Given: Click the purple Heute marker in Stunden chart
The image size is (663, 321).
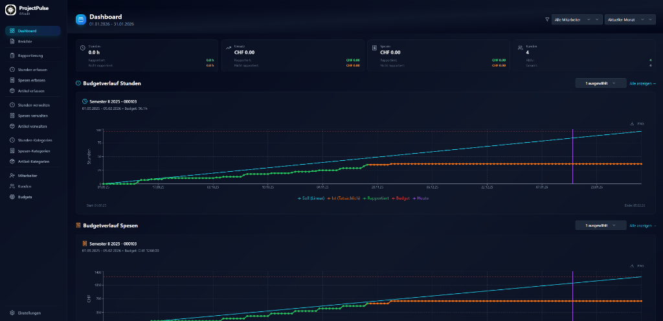Looking at the screenshot, I should (572, 156).
